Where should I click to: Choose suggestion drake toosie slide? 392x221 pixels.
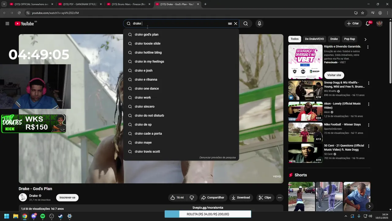[181, 44]
